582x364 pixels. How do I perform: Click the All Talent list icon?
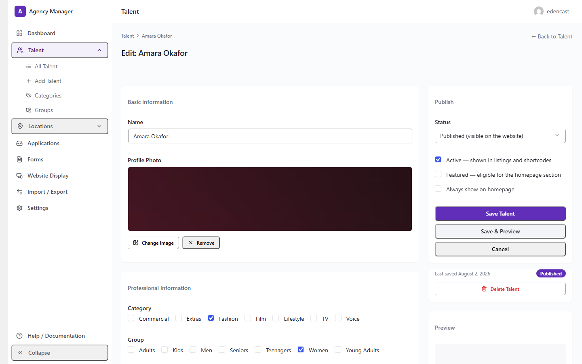point(29,66)
